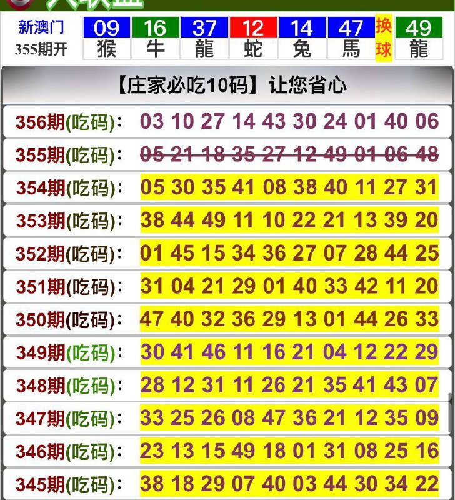Select the 355期(吃码) row label

pos(69,155)
